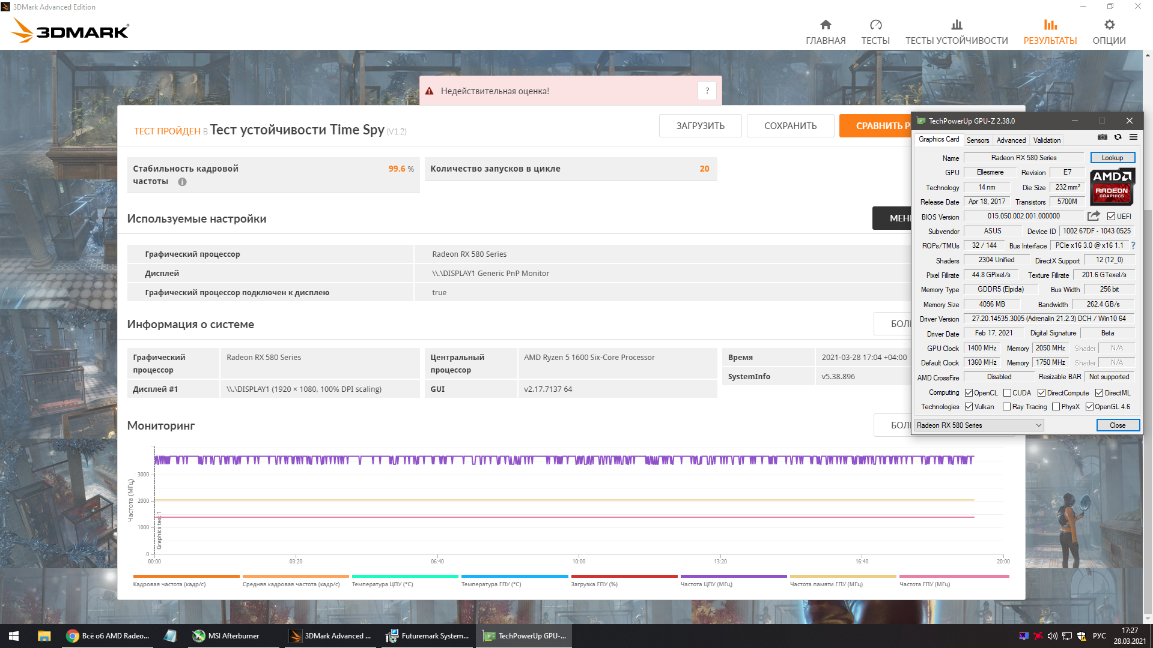Open the Advanced tab in GPU-Z
This screenshot has width=1153, height=648.
point(1011,140)
